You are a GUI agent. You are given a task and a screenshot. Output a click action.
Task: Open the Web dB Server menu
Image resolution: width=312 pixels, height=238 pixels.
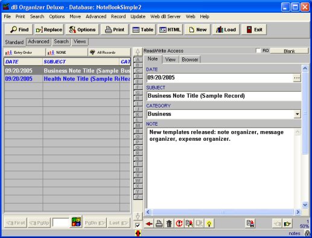click(165, 16)
